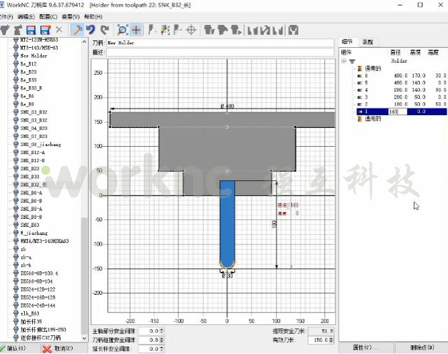
Task: Click the blue Save disk icon
Action: point(31,30)
